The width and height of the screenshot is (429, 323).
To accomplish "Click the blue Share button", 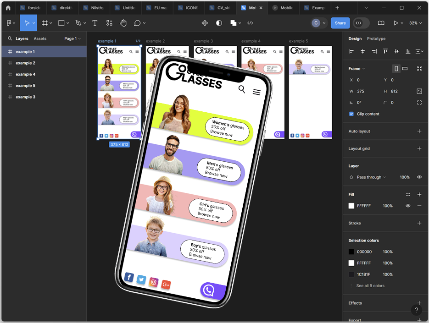I will pyautogui.click(x=340, y=23).
